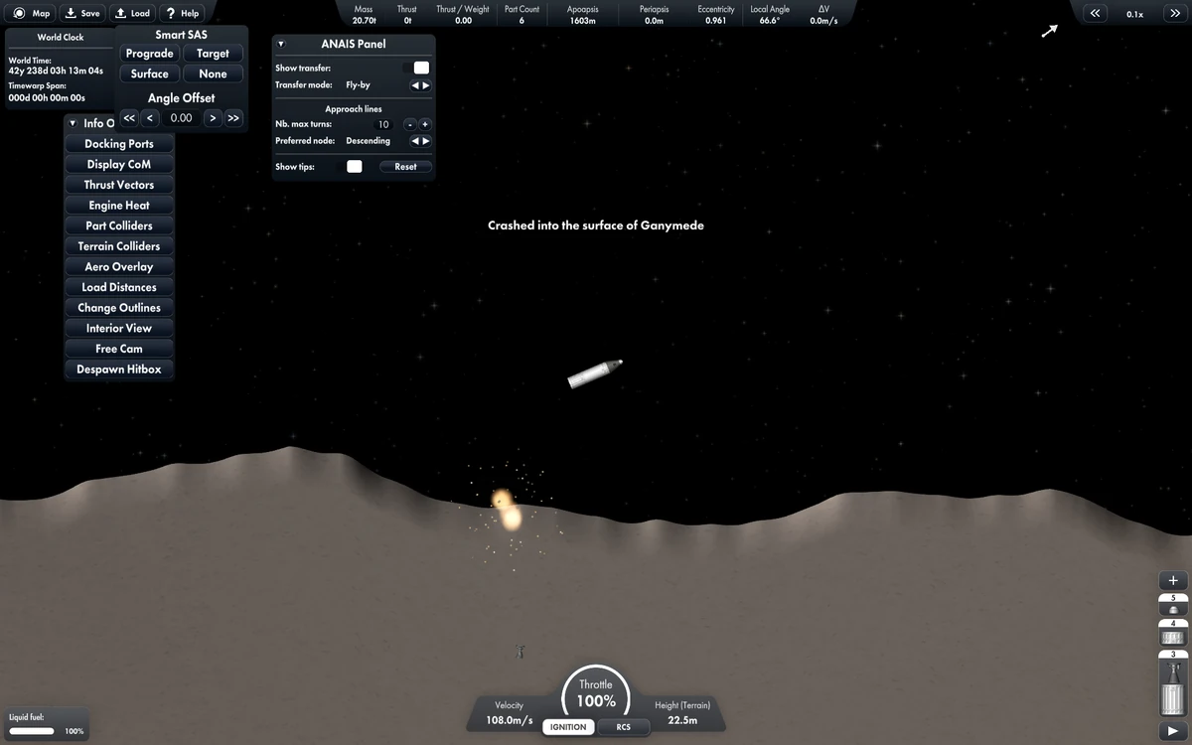
Task: Click the Load icon
Action: point(132,13)
